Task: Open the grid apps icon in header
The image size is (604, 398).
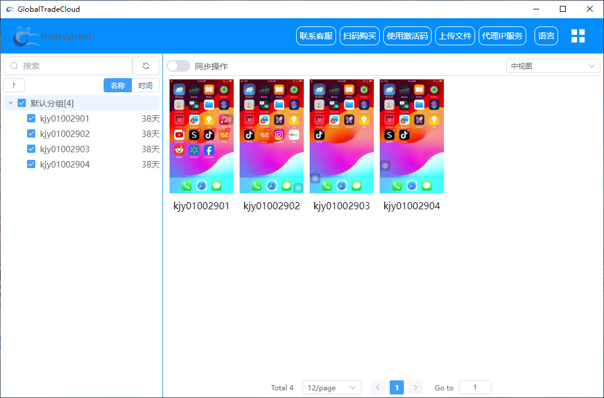Action: pyautogui.click(x=578, y=36)
